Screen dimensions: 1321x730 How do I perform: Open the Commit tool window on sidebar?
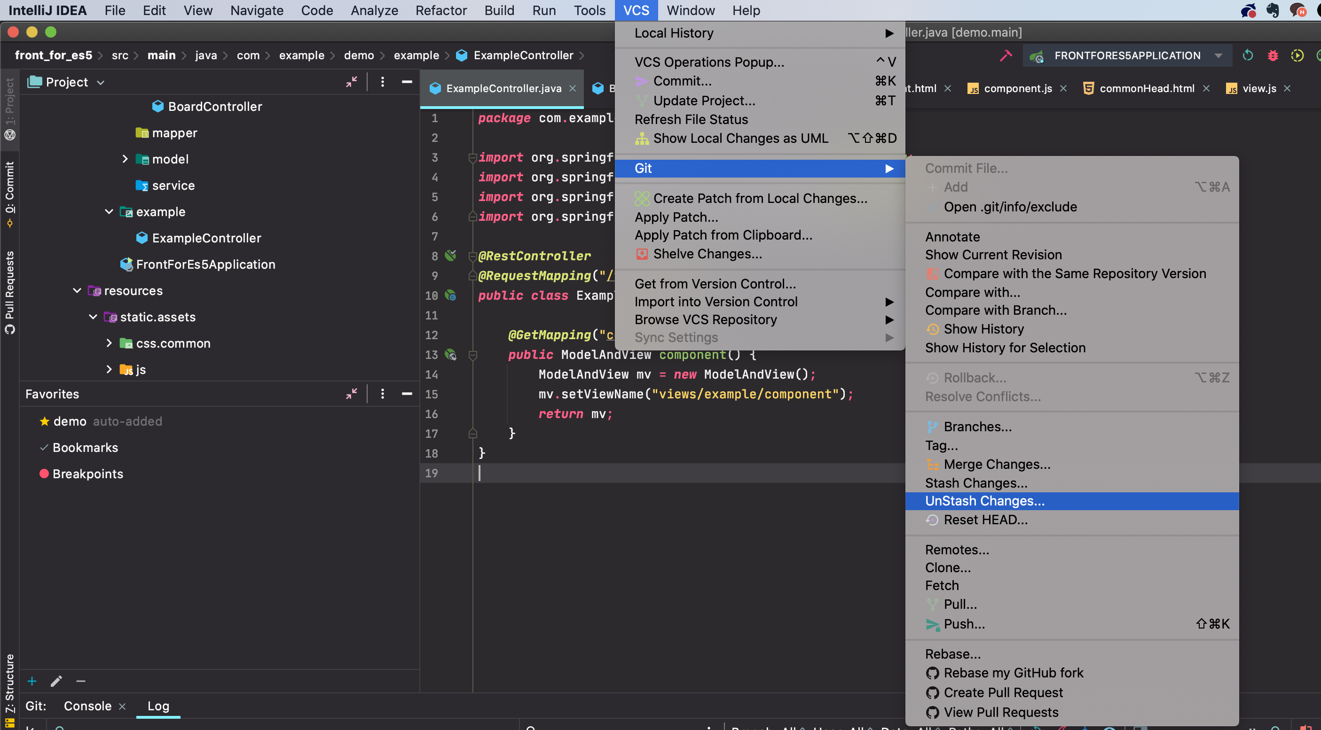coord(10,194)
